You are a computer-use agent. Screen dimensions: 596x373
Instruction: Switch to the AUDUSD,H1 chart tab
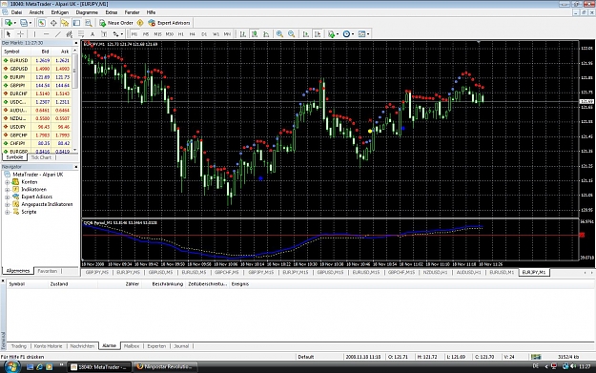pos(468,273)
